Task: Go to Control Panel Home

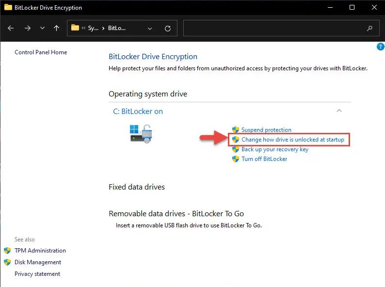Action: [41, 52]
